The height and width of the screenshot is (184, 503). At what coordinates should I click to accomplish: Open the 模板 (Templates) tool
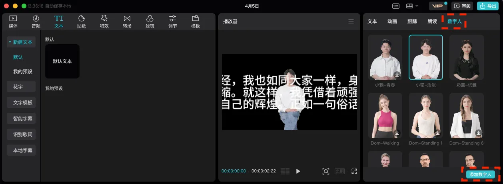coord(196,22)
